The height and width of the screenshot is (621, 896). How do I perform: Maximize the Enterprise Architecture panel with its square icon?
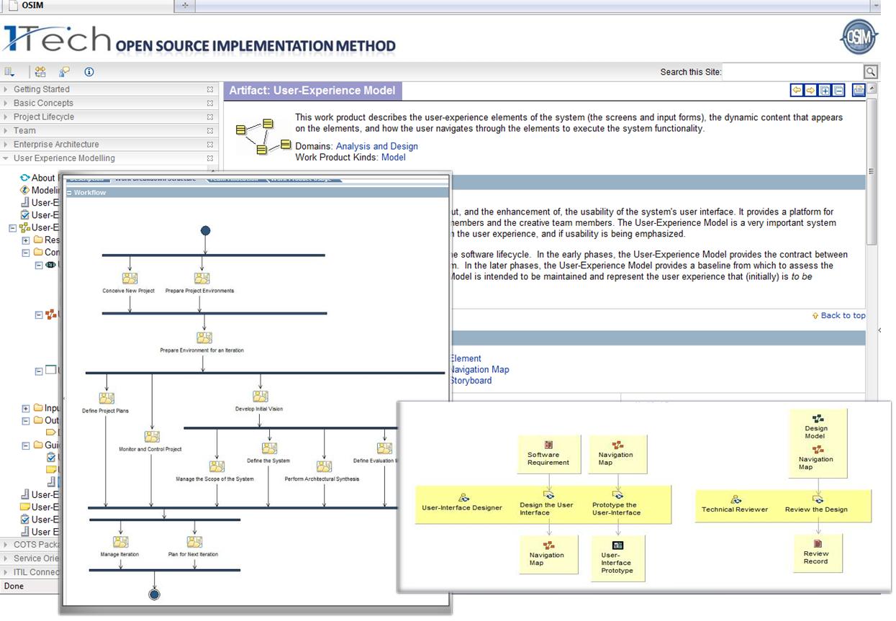click(x=210, y=145)
